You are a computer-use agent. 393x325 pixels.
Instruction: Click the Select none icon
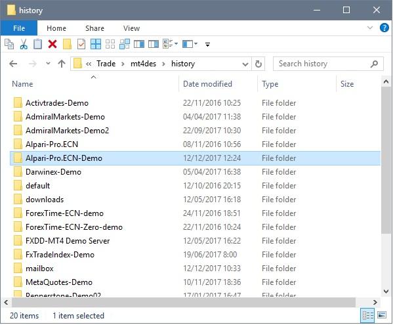coord(110,44)
